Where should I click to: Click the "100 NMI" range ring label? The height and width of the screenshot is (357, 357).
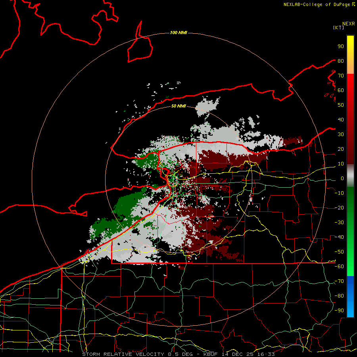pyautogui.click(x=178, y=33)
